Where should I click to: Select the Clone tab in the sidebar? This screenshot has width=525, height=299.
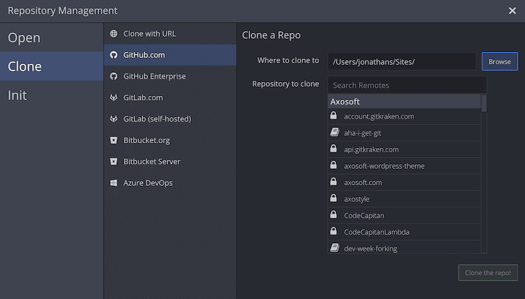(x=25, y=66)
